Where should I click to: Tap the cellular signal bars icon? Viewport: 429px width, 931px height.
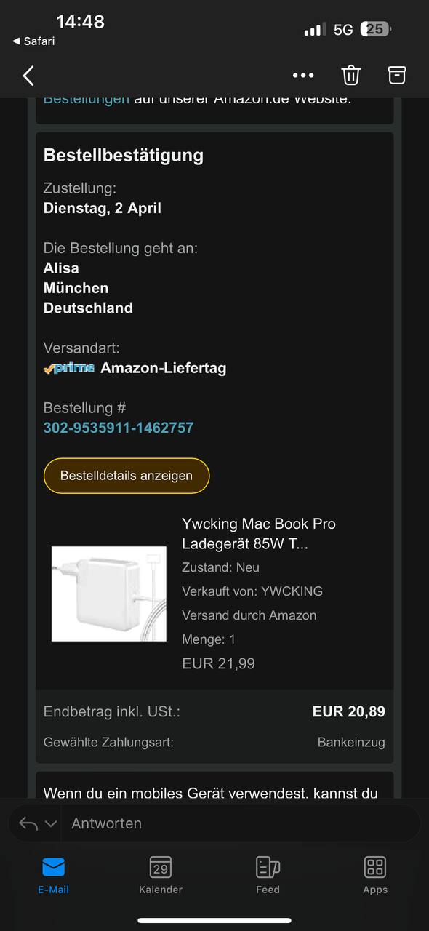(x=315, y=30)
